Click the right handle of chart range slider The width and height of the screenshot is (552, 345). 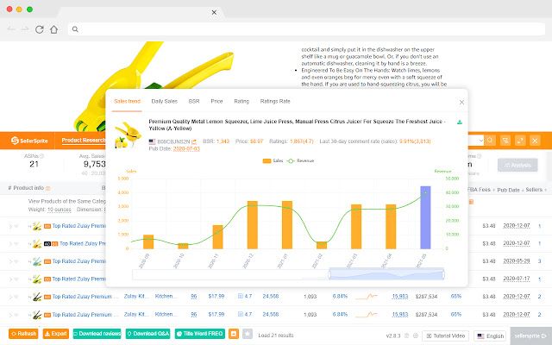443,274
